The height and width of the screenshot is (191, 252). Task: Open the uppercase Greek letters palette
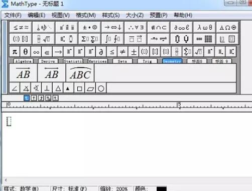pyautogui.click(x=227, y=27)
